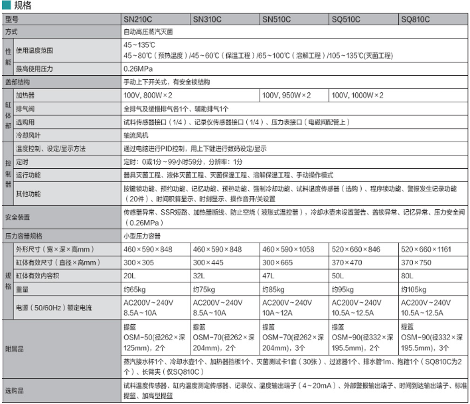Image resolution: width=470 pixels, height=404 pixels.
Task: Click the 100V, 1000W×2 heater cell
Action: tap(398, 96)
